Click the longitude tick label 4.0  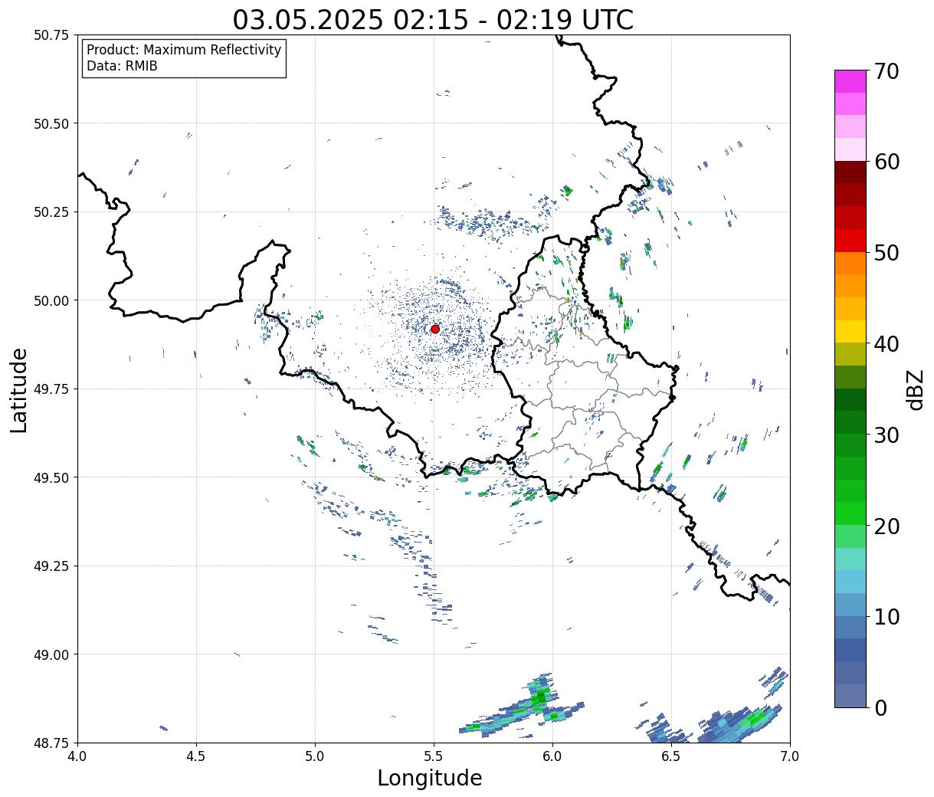[77, 756]
